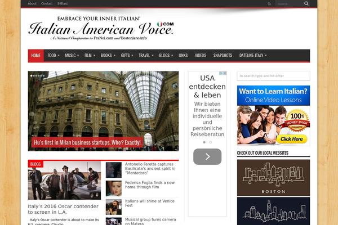Close the USA entdecken ad with X icon
The image size is (338, 225).
pos(225,73)
